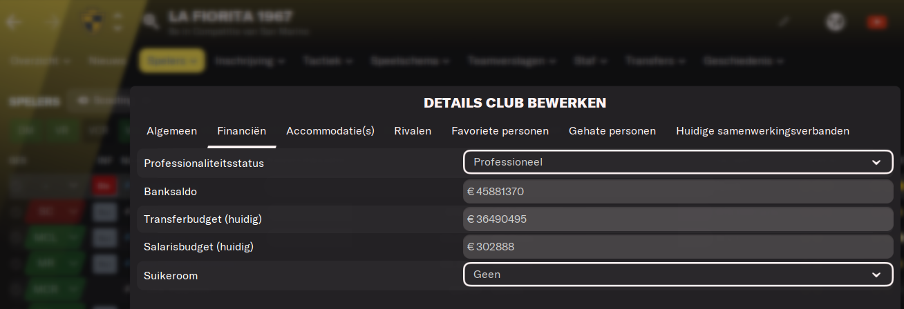Open the round profile avatar icon
Screen dimensions: 904x309
pyautogui.click(x=836, y=21)
